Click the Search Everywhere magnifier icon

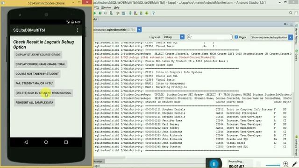(x=291, y=13)
